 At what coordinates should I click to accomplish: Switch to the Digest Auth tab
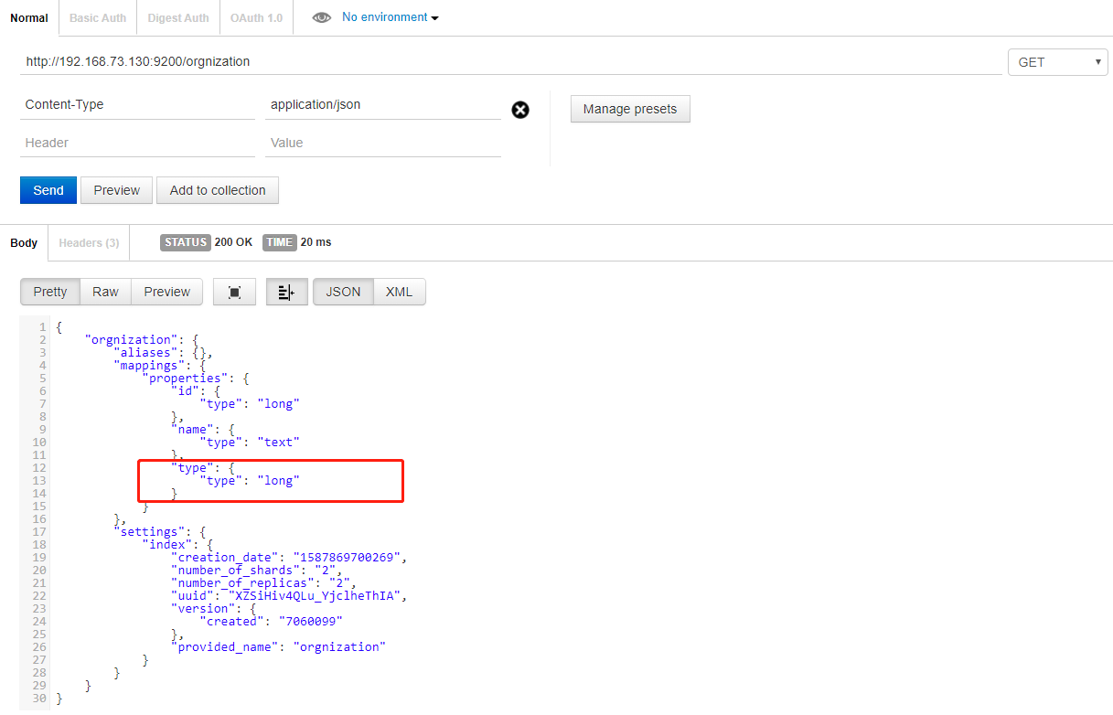(x=178, y=18)
